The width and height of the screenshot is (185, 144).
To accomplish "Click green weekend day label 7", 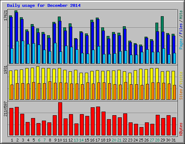I will tap(44, 140).
